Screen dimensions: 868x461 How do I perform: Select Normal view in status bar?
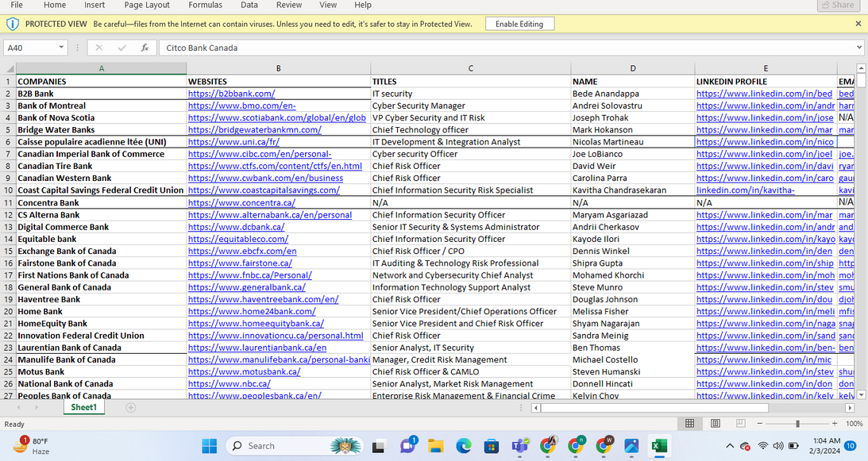click(x=690, y=424)
